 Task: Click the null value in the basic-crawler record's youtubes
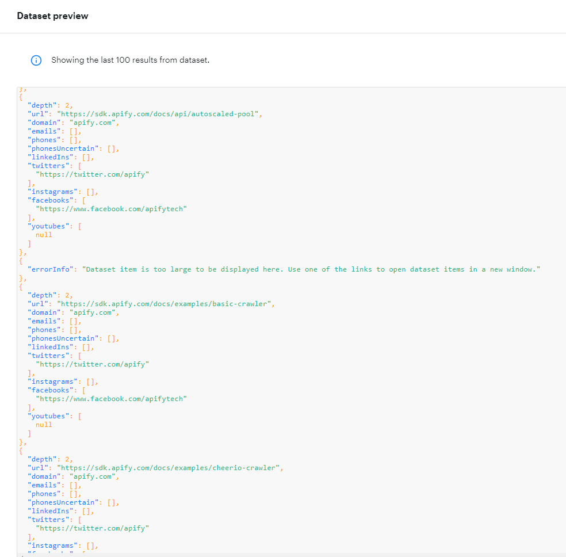(x=44, y=425)
